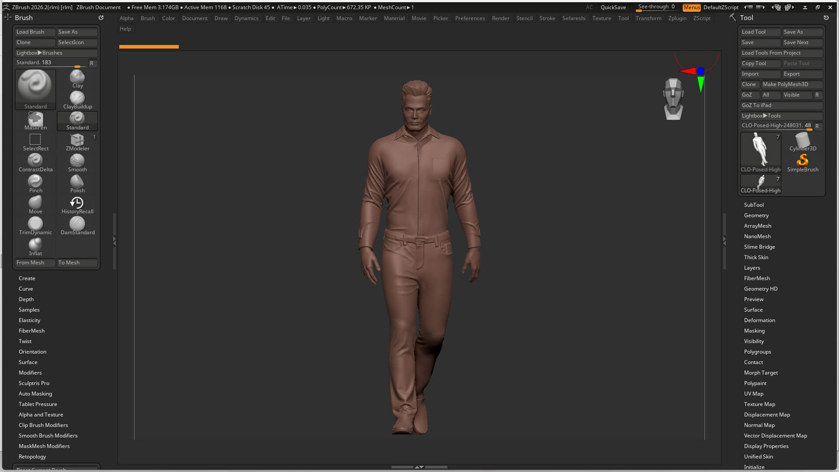
Task: Expand the Geometry section in Tool palette
Action: coord(756,215)
